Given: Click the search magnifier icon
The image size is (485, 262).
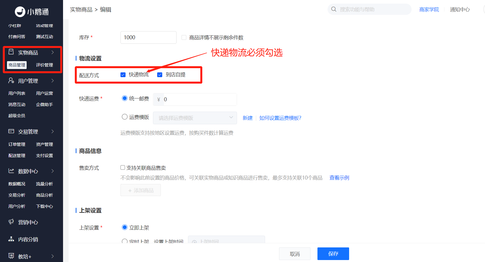Looking at the screenshot, I should click(x=334, y=9).
